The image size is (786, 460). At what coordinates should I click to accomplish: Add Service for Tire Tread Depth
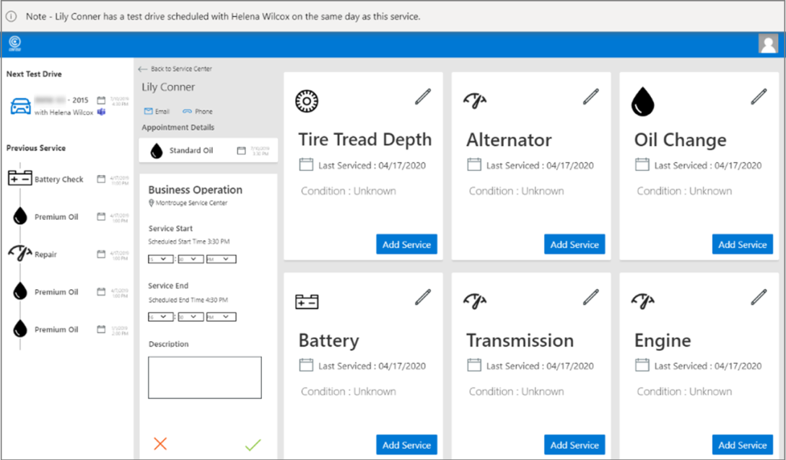[406, 244]
